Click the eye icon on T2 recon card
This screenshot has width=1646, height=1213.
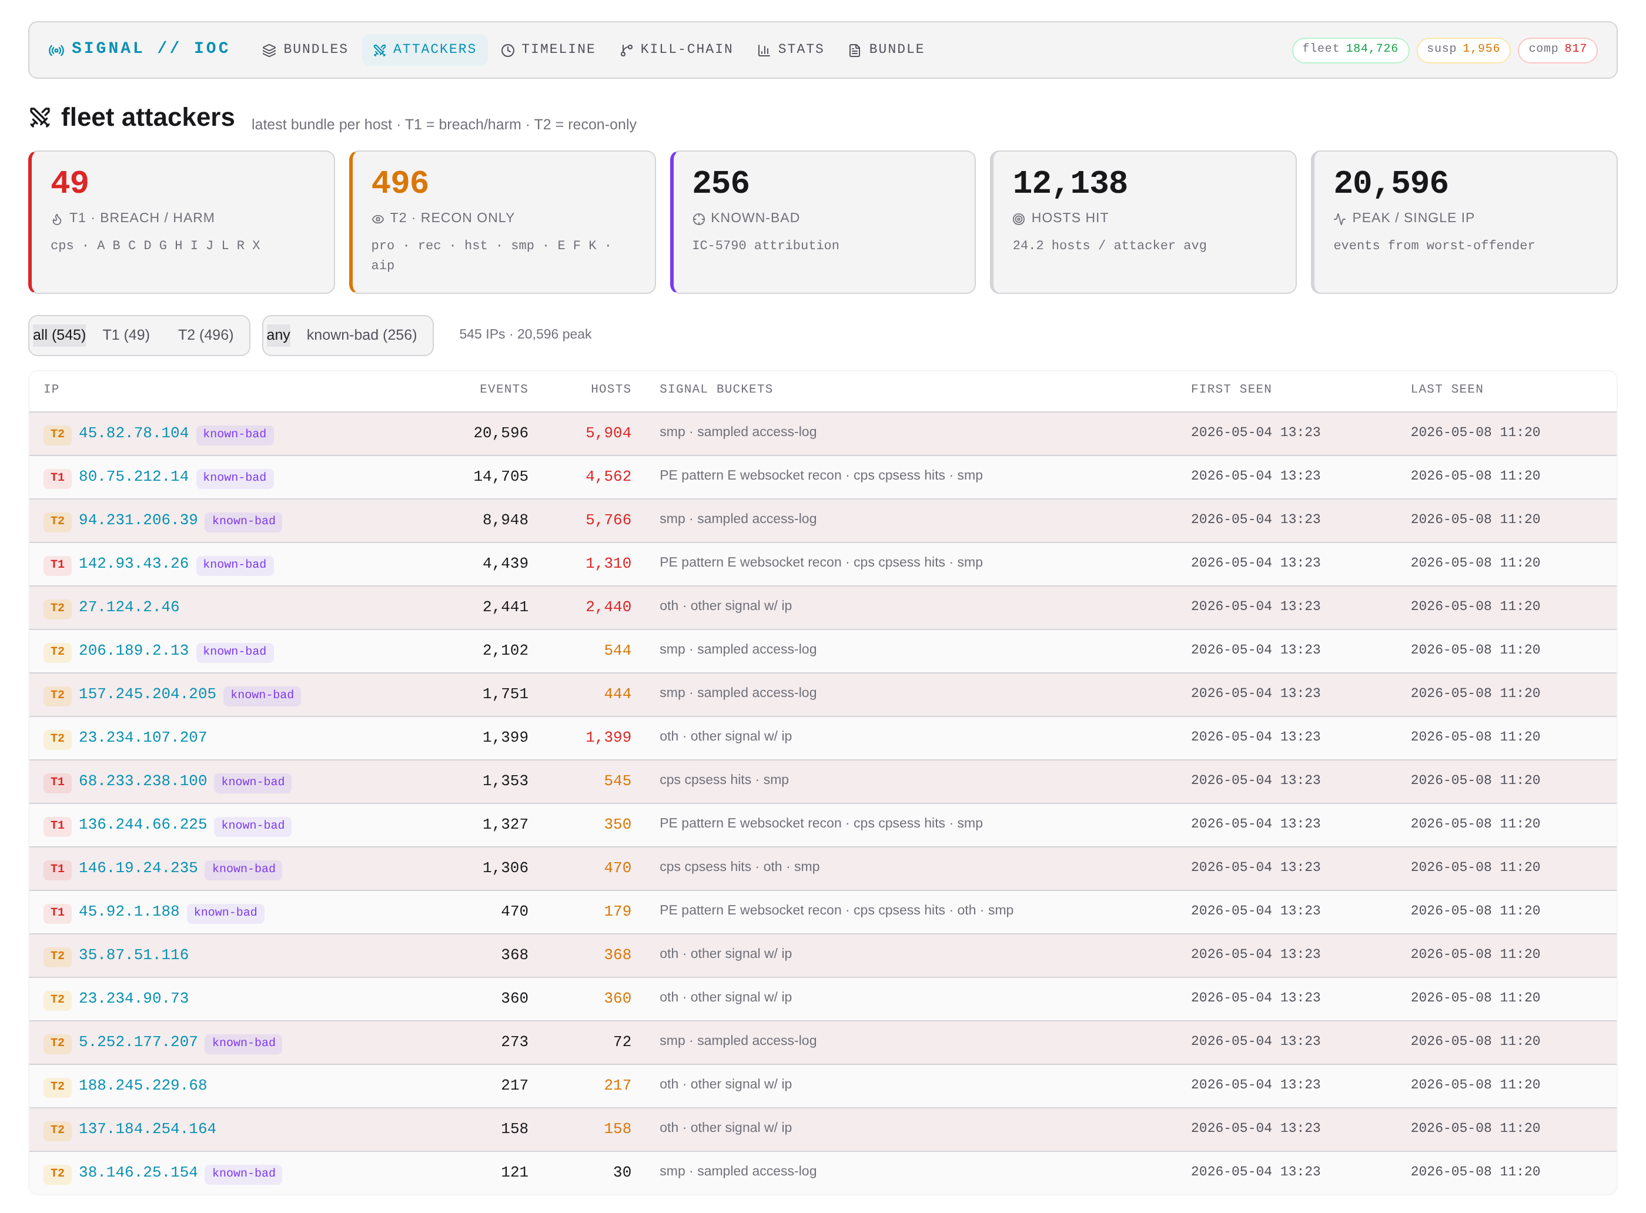click(377, 219)
